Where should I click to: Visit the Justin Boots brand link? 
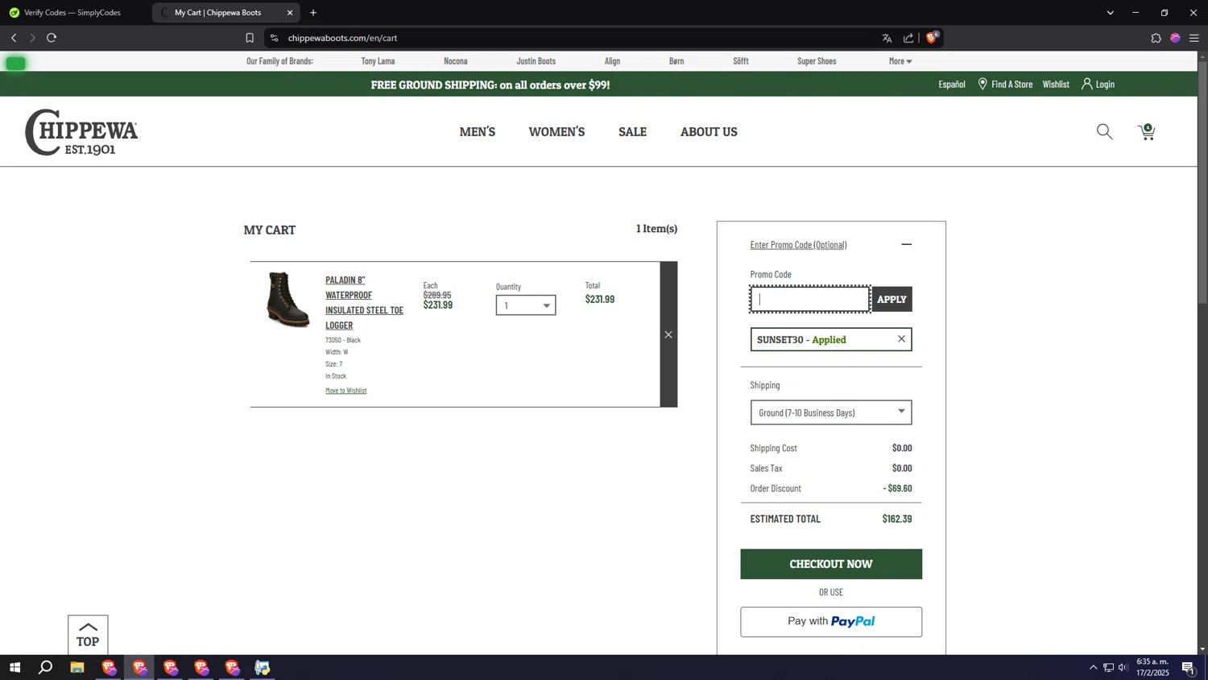click(x=536, y=61)
